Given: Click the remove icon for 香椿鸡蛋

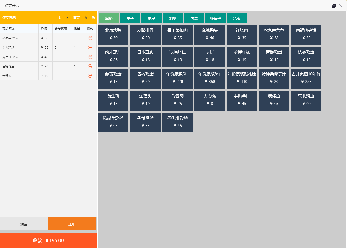Looking at the screenshot, I should pyautogui.click(x=90, y=66).
